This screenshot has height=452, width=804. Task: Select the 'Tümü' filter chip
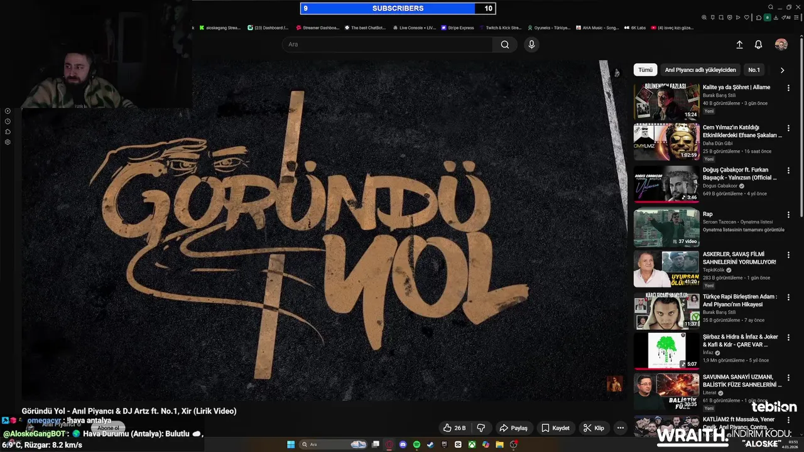[x=646, y=70]
